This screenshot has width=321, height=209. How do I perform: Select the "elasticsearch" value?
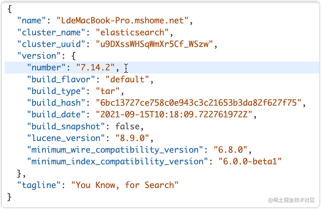pyautogui.click(x=132, y=32)
